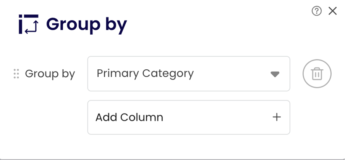This screenshot has height=160, width=345.
Task: Click the circled question mark at top right
Action: click(x=317, y=11)
